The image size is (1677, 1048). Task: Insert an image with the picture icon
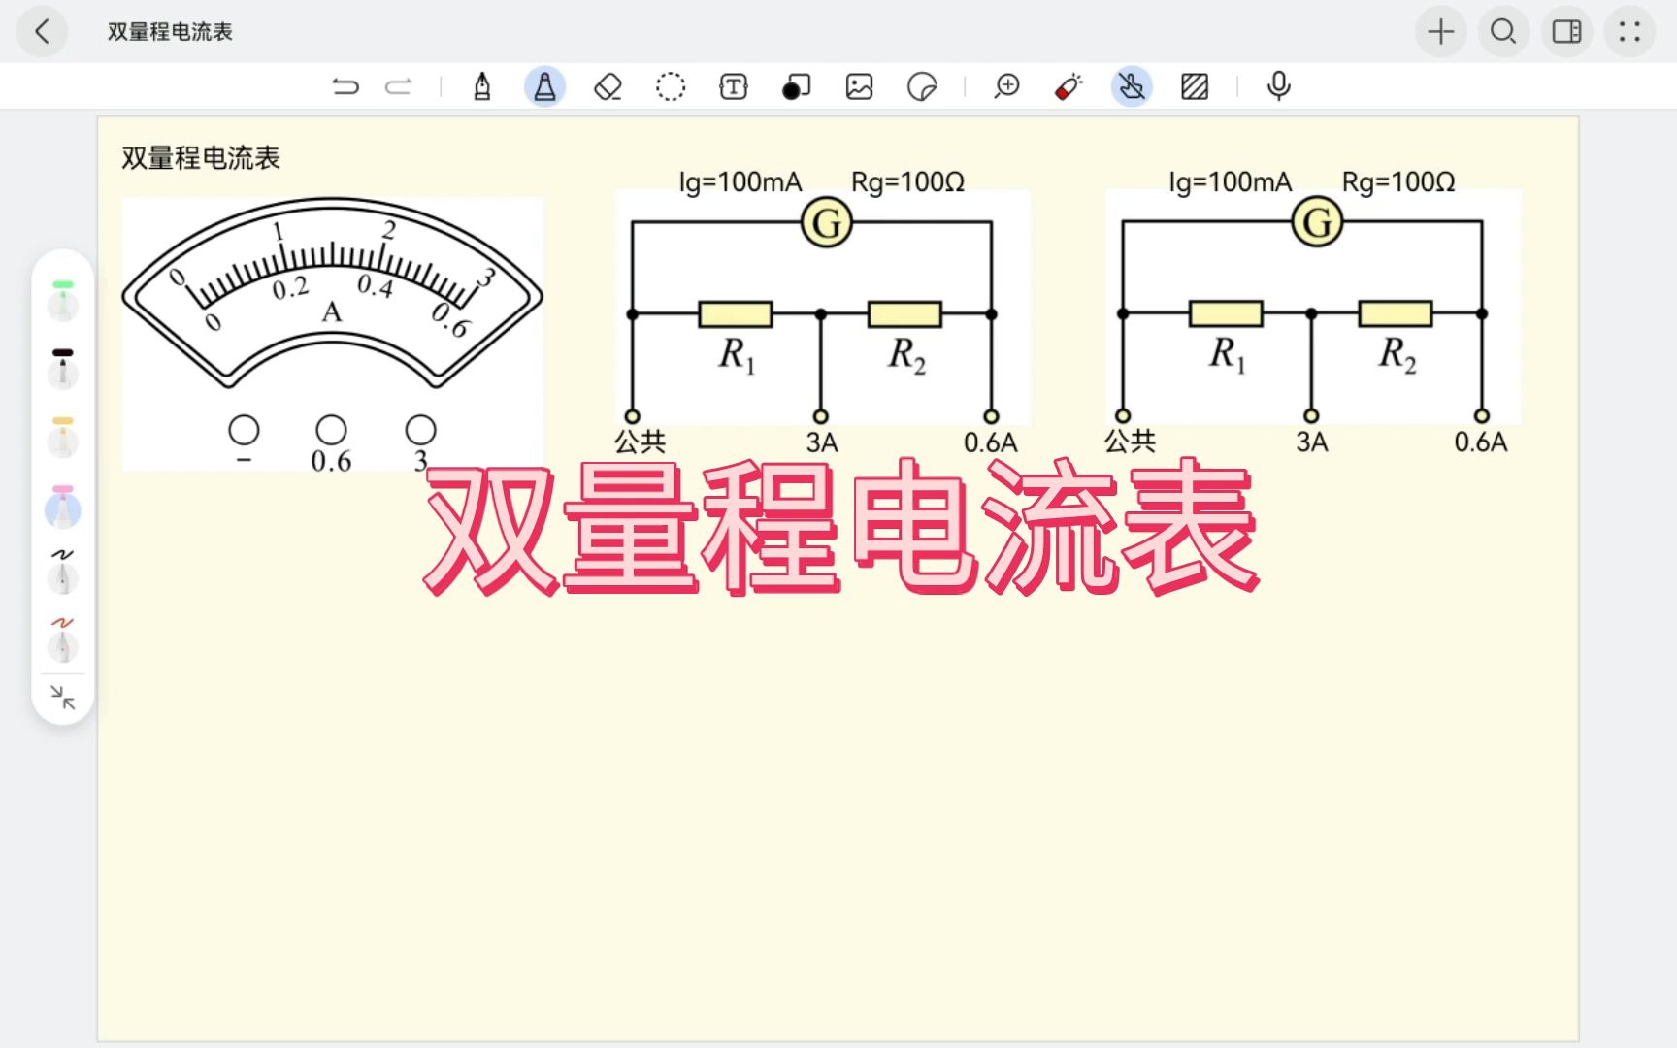tap(860, 87)
